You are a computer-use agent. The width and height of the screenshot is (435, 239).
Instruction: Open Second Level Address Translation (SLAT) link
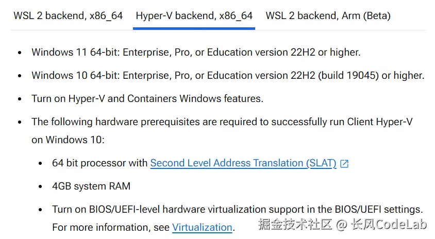point(243,163)
